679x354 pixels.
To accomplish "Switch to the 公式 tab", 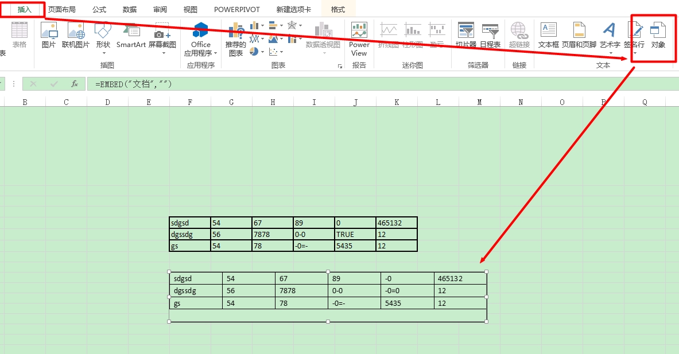I will (x=99, y=10).
